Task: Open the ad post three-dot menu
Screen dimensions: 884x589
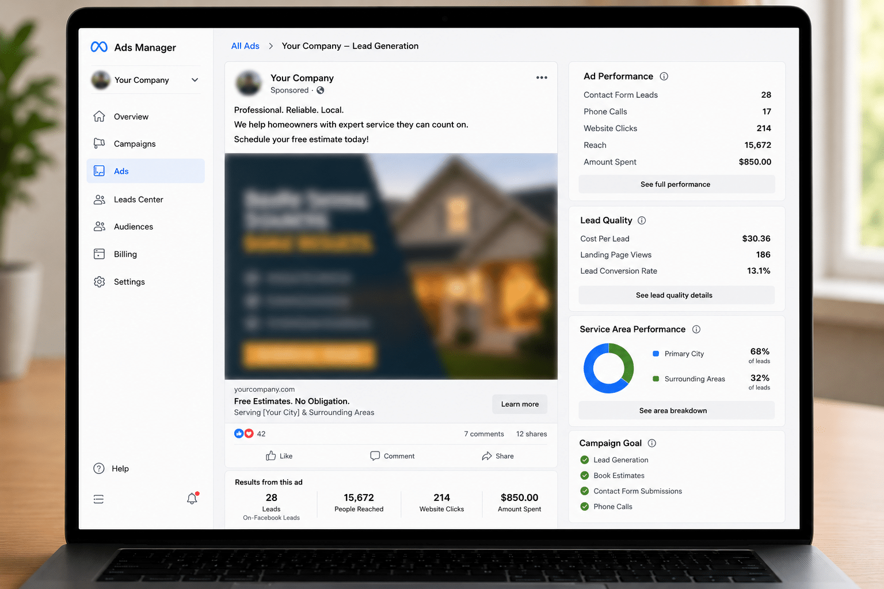Action: [542, 78]
